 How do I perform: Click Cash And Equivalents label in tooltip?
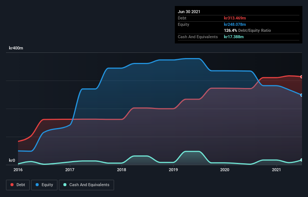click(198, 37)
